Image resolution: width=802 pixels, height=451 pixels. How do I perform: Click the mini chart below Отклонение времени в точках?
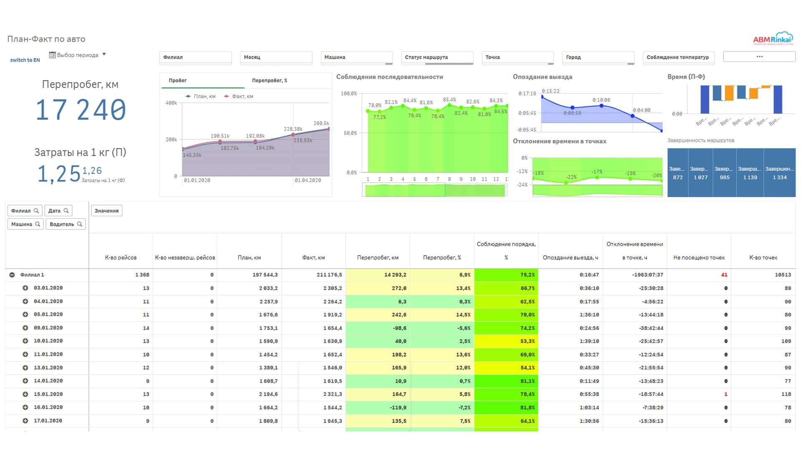point(597,190)
